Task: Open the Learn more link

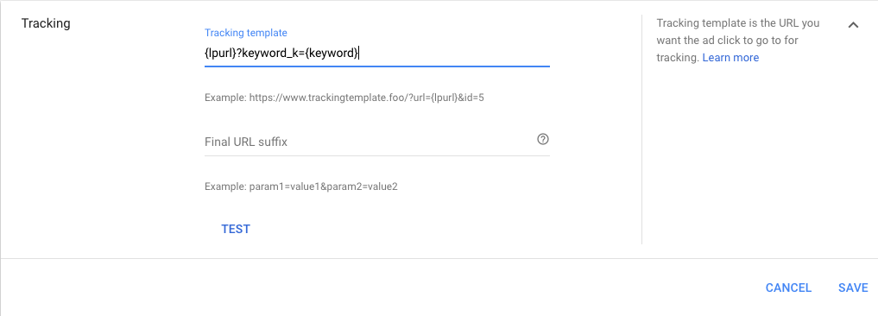Action: point(730,58)
